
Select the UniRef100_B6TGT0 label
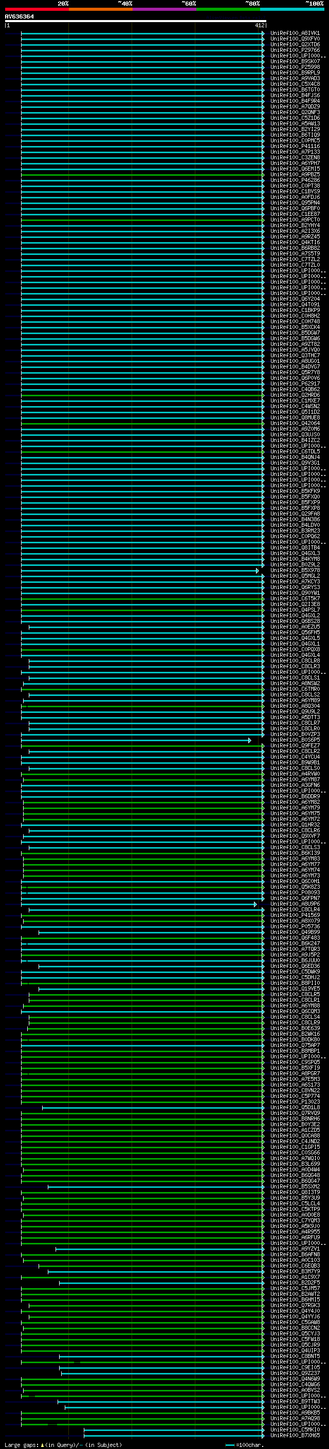point(295,89)
